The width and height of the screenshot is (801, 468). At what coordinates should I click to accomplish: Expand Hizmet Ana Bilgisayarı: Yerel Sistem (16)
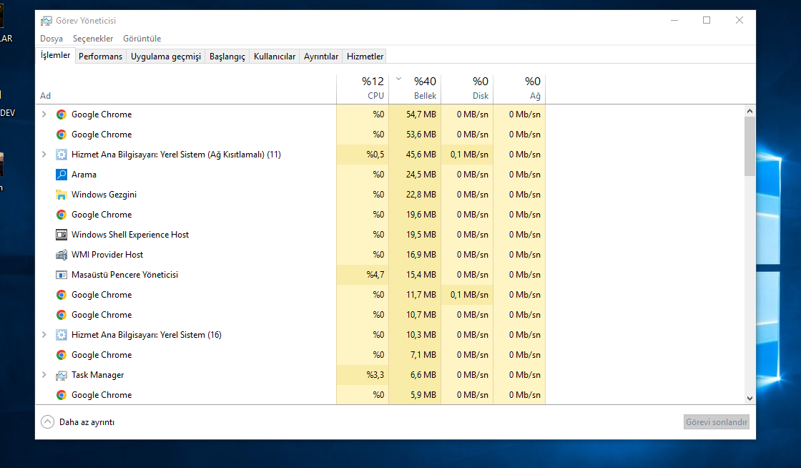click(44, 335)
